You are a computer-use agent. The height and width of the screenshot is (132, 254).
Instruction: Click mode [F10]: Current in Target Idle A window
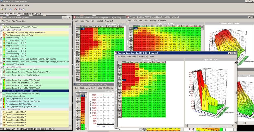pyautogui.click(x=105, y=88)
